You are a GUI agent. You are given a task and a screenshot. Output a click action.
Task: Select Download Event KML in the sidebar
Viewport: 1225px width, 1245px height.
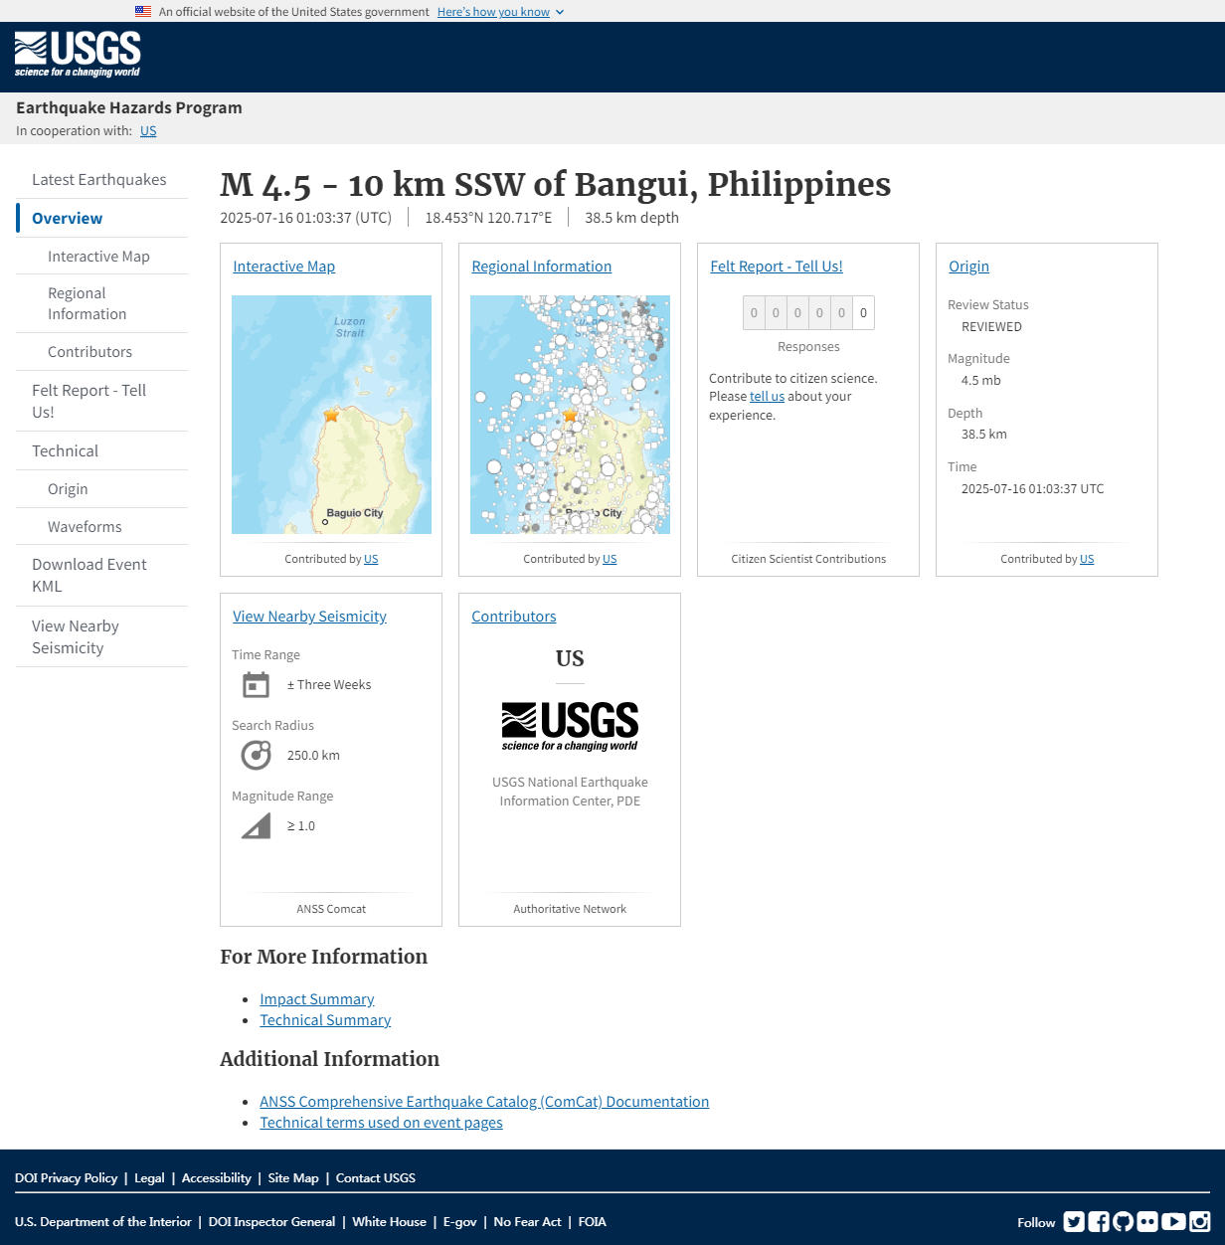click(88, 576)
